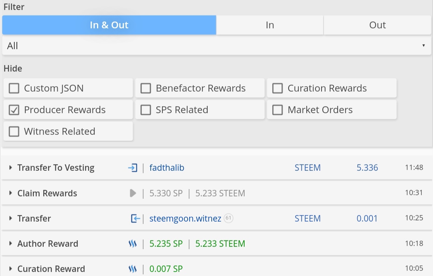Image resolution: width=433 pixels, height=276 pixels.
Task: Click the reputation badge 61
Action: pos(229,218)
